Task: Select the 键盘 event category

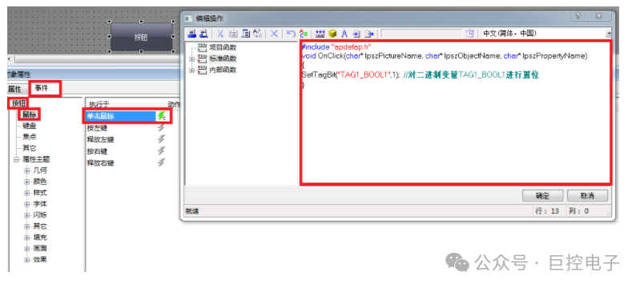Action: (x=30, y=126)
